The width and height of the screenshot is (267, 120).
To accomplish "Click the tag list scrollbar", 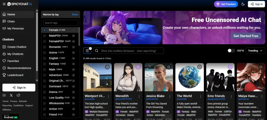I will (x=79, y=36).
